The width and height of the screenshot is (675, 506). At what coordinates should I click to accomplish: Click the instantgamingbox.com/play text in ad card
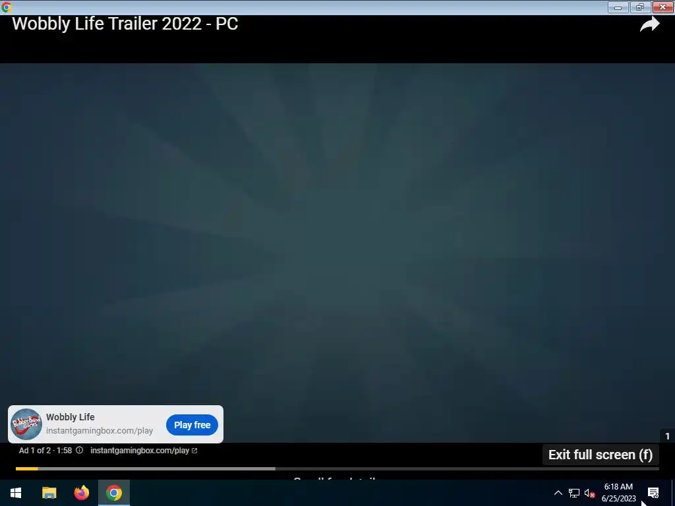[100, 430]
